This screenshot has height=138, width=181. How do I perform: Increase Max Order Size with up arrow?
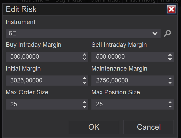click(x=84, y=102)
